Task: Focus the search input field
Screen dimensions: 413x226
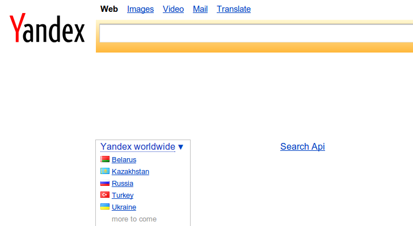Action: (x=255, y=33)
